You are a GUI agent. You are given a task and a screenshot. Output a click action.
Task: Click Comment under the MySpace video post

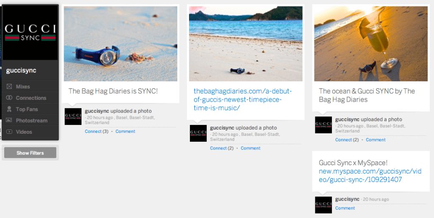click(345, 208)
